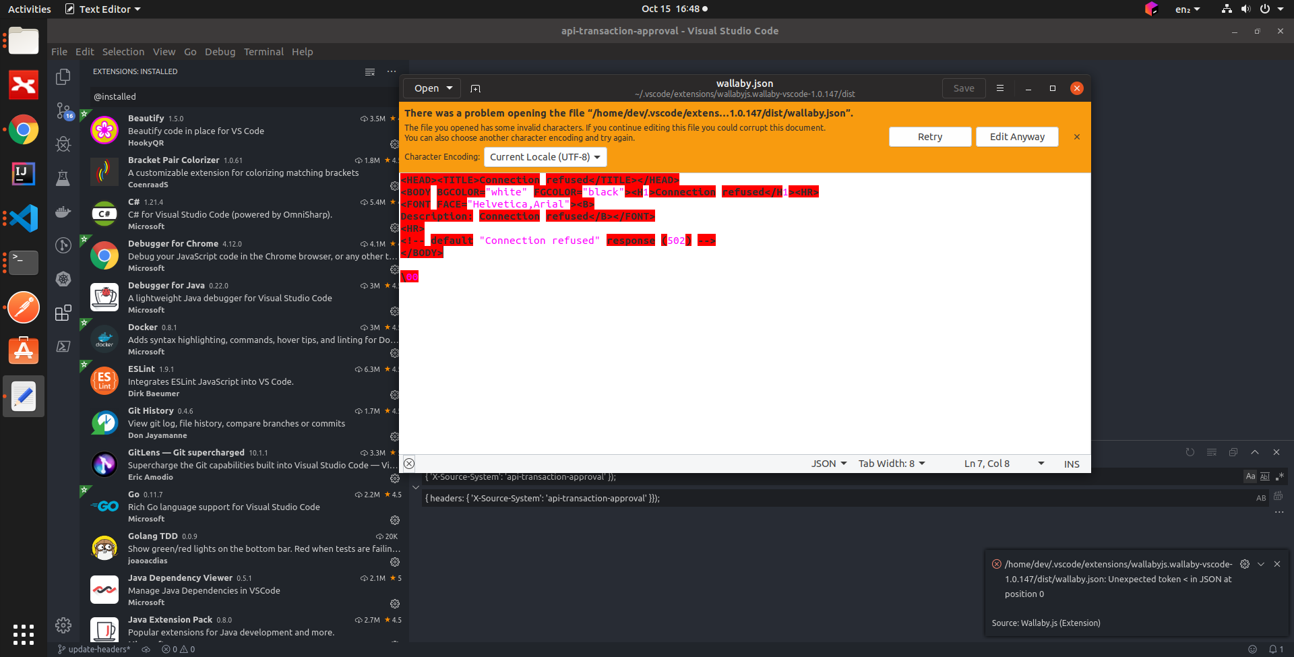Open the Extensions panel more actions ellipsis
This screenshot has width=1294, height=657.
[x=392, y=71]
